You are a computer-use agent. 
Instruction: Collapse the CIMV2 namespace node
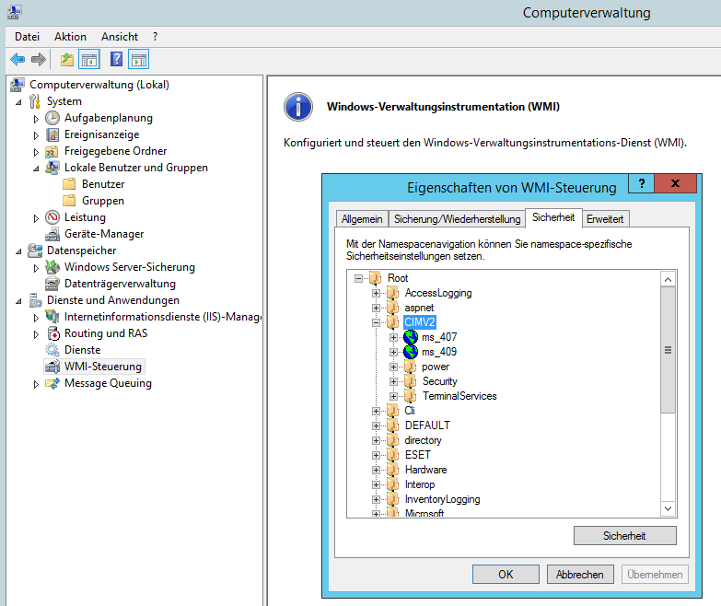click(x=376, y=322)
